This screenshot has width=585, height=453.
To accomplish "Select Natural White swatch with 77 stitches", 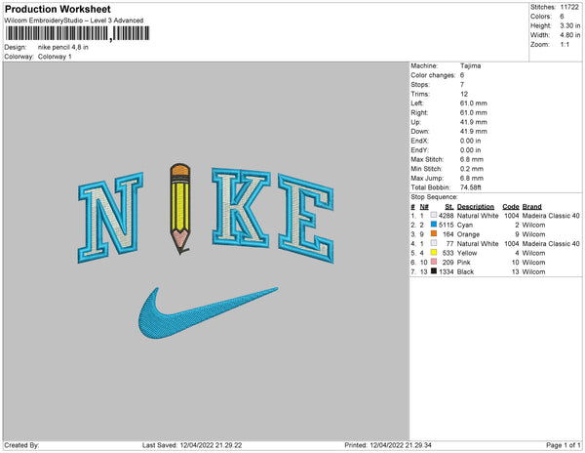I will coord(434,243).
